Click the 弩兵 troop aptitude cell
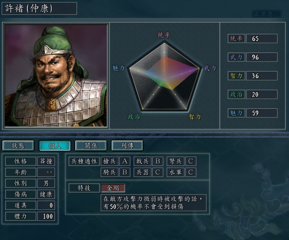The image size is (289, 240). (x=176, y=161)
